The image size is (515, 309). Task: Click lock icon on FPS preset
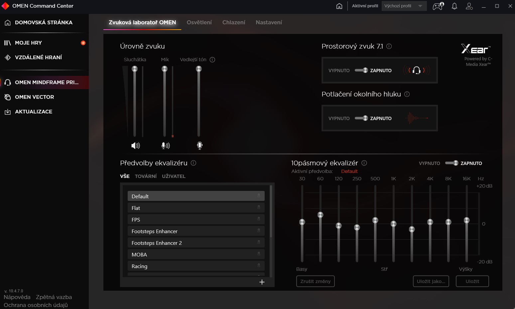coord(259,219)
